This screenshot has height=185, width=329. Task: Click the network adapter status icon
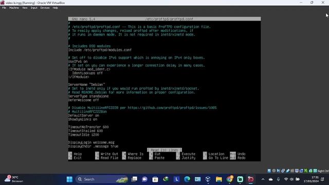click(x=283, y=171)
